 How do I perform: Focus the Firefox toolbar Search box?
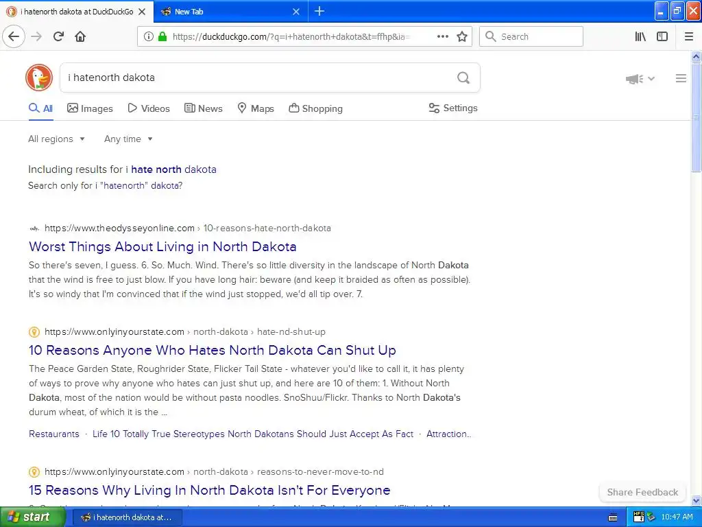(531, 36)
